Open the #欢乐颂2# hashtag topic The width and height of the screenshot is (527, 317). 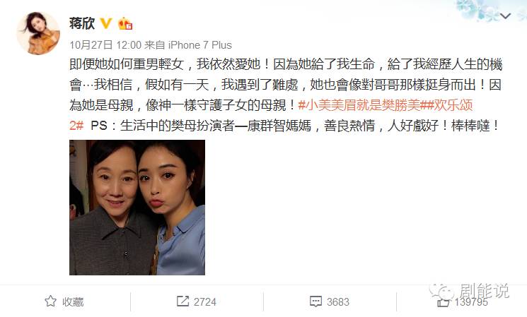(x=271, y=115)
